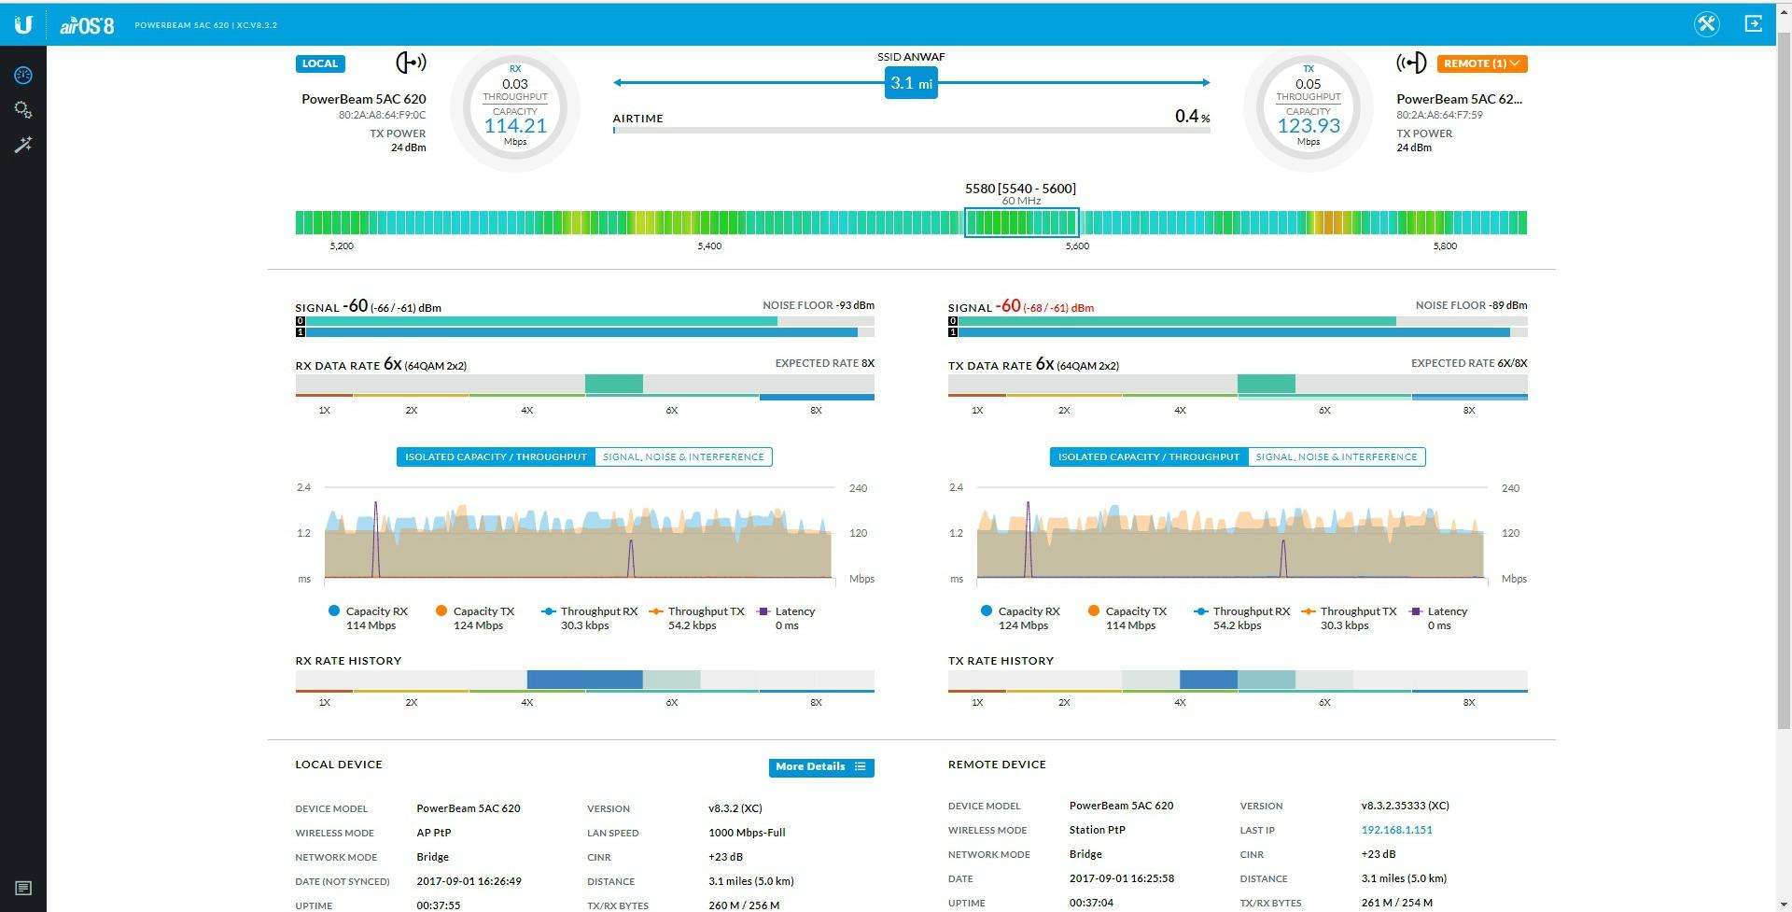Click the RX capacity 114.21 gauge
Image resolution: width=1792 pixels, height=912 pixels.
(515, 108)
